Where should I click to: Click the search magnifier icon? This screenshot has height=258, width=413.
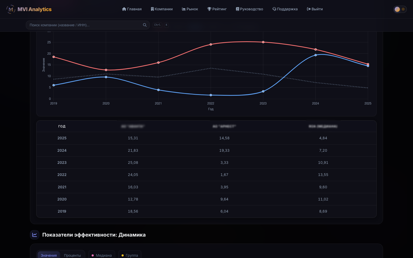click(145, 25)
